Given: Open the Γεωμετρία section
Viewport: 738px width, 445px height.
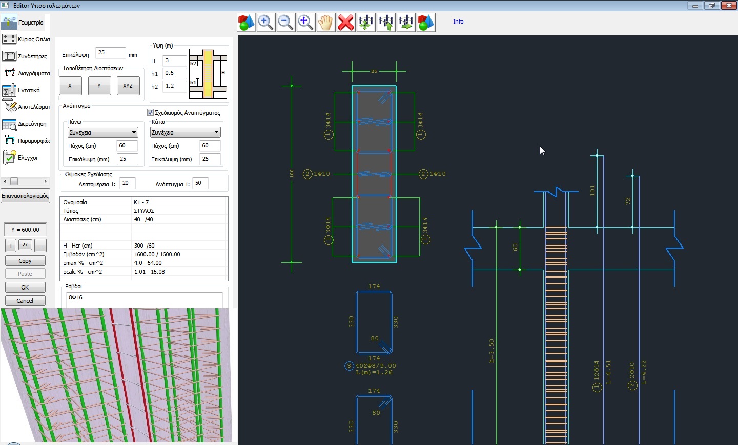Looking at the screenshot, I should click(25, 23).
